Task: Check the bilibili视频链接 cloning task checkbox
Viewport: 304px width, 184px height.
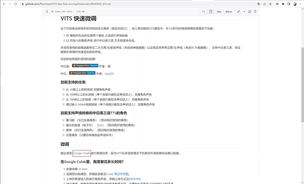Action: coord(63,104)
